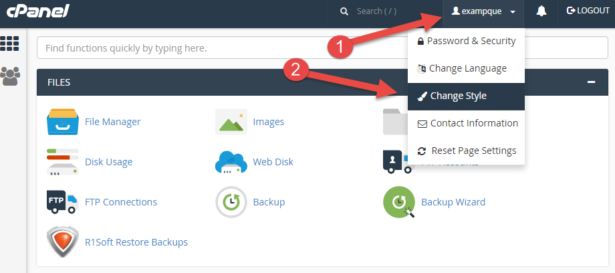Click the FILES section header title

coord(59,82)
